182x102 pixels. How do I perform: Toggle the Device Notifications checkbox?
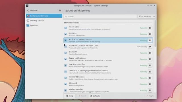tap(65, 59)
